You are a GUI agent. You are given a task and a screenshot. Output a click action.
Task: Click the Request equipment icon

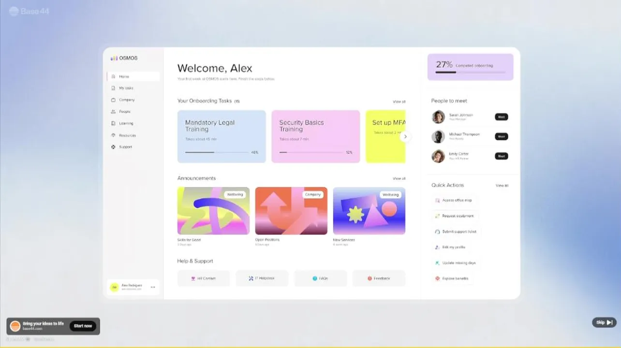point(437,216)
